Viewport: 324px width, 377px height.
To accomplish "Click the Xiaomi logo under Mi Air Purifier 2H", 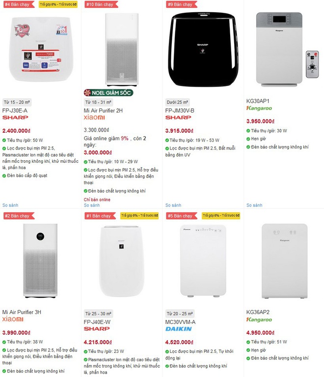I will tap(94, 117).
